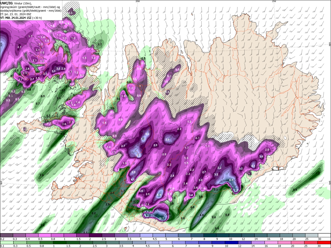Click the 7.5 precipitation value on the map
The height and width of the screenshot is (248, 331).
click(236, 191)
